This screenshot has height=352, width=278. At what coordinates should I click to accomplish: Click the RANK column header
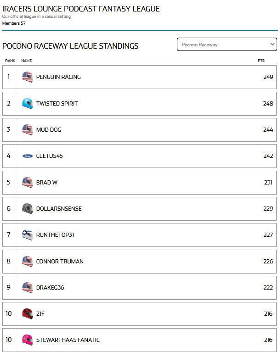[10, 61]
